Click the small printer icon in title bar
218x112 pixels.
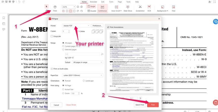click(13, 2)
